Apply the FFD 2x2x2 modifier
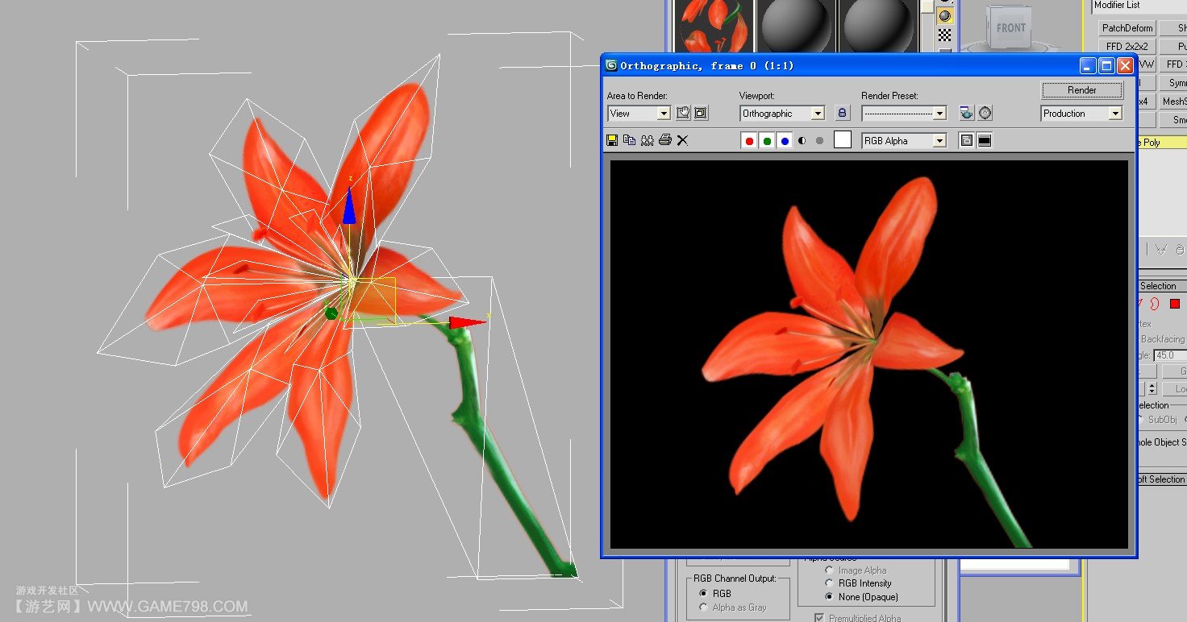Image resolution: width=1187 pixels, height=622 pixels. pos(1127,47)
